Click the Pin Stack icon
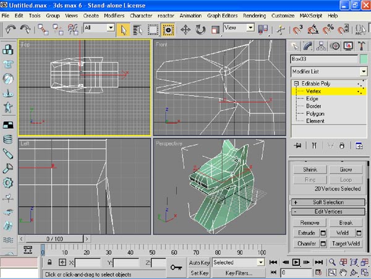This screenshot has height=279, width=371. pyautogui.click(x=297, y=145)
